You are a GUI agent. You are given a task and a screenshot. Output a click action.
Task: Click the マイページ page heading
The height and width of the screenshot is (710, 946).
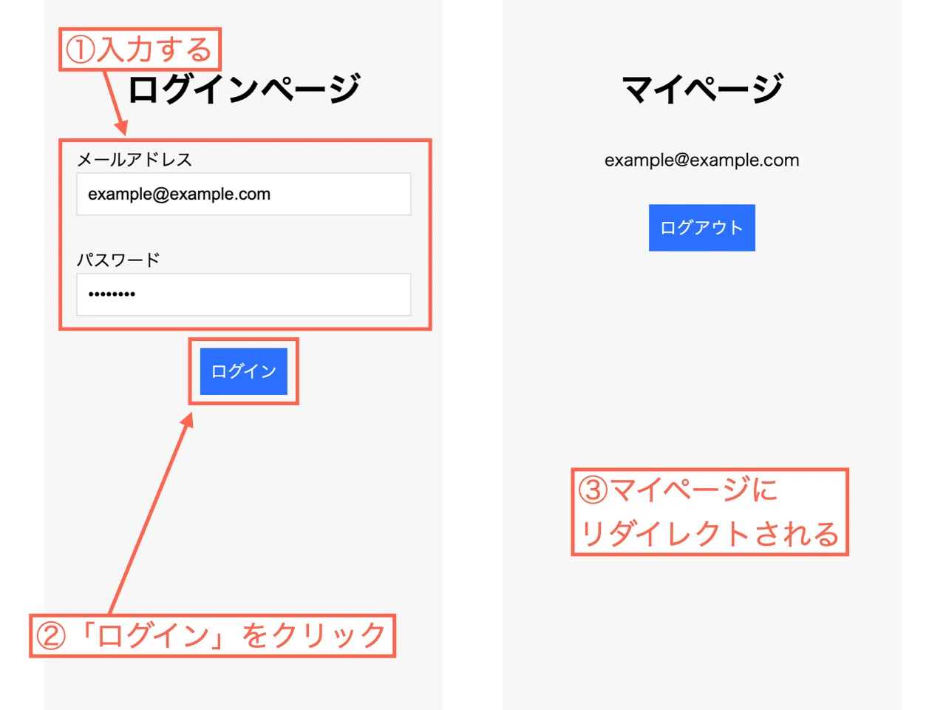(701, 87)
